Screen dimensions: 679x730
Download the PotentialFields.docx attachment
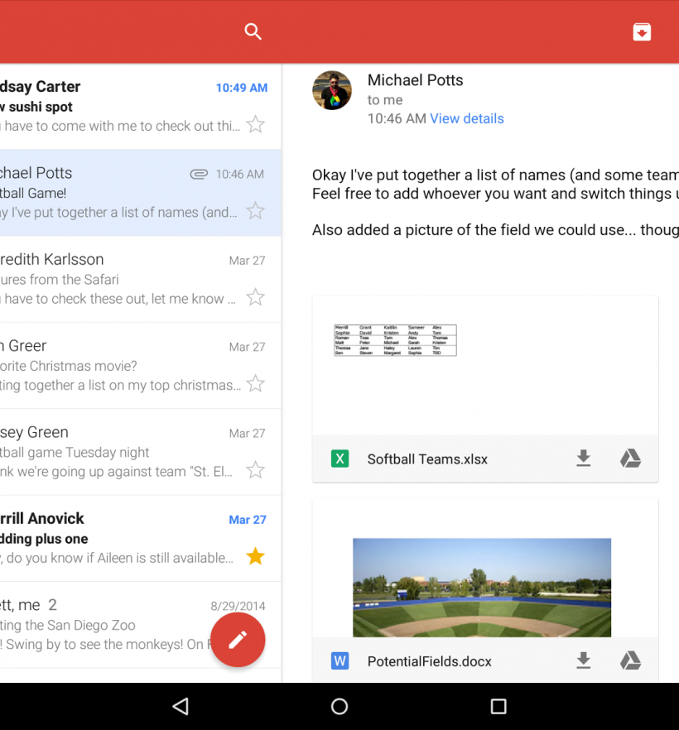pos(584,660)
